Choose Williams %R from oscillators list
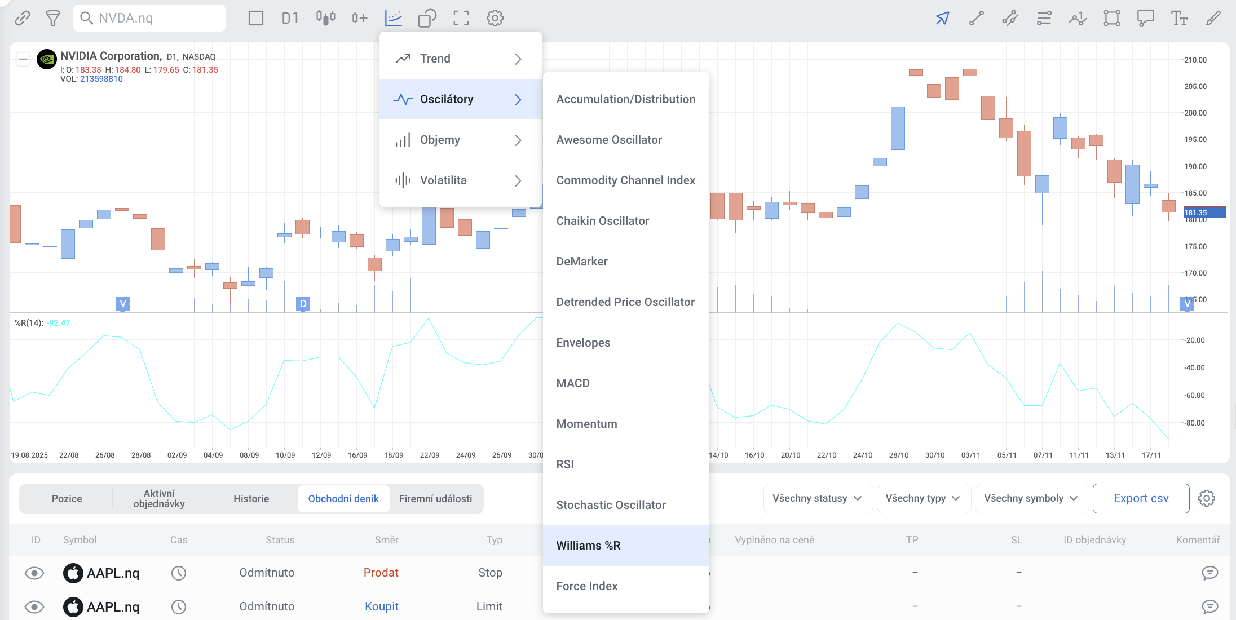Screen dimensions: 1236x620 coord(588,546)
